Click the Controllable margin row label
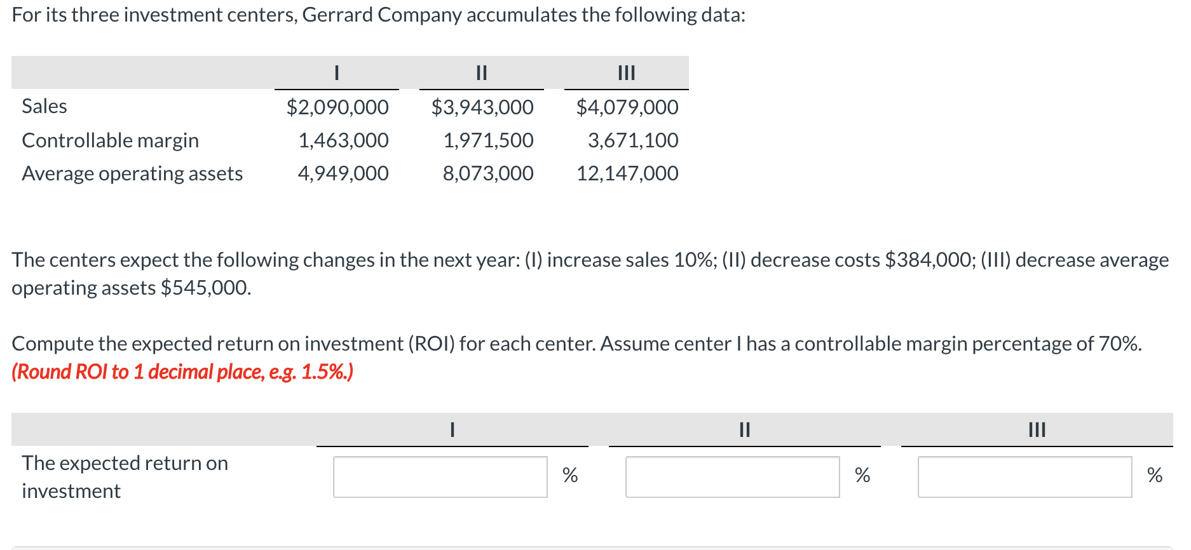This screenshot has height=550, width=1191. [x=111, y=140]
